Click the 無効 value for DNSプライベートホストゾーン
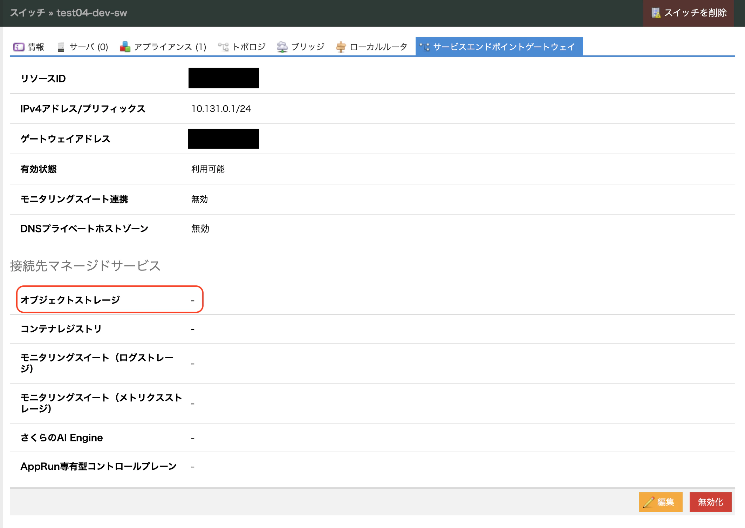 pos(200,229)
